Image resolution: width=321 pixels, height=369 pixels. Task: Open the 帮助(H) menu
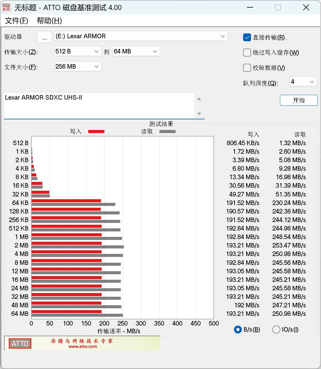click(x=49, y=21)
